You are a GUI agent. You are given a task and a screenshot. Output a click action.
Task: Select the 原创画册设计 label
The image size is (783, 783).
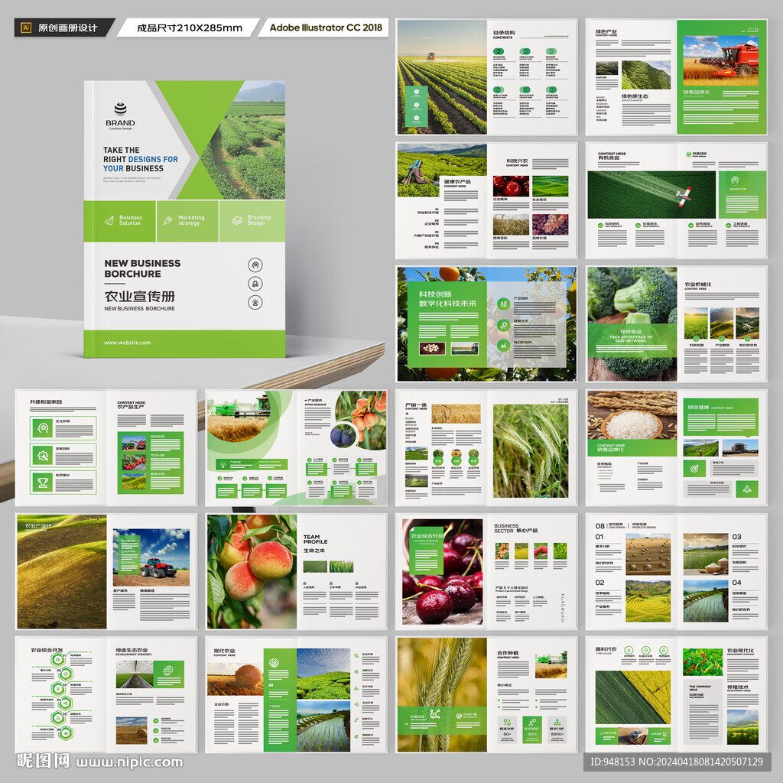pyautogui.click(x=67, y=28)
